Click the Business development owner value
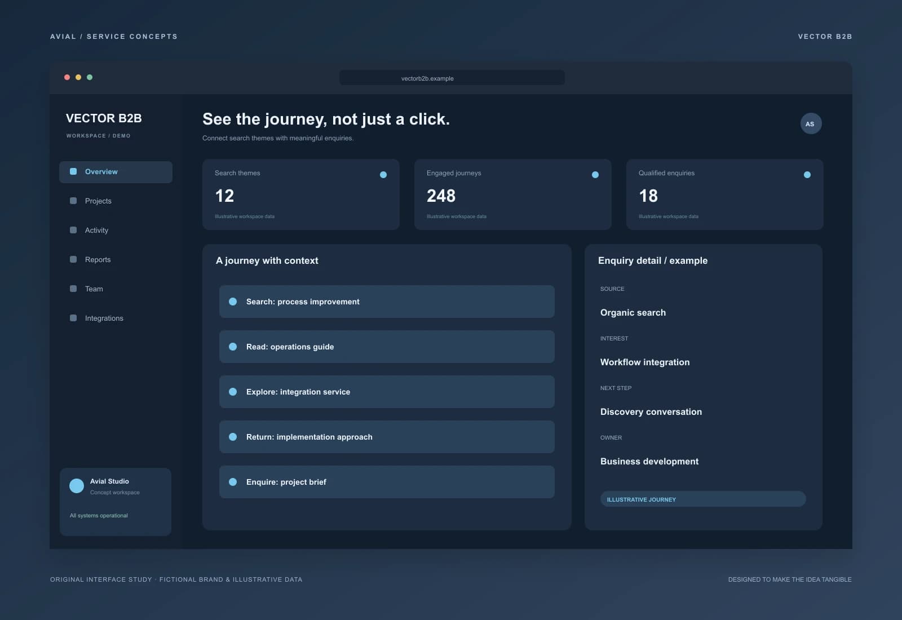The width and height of the screenshot is (902, 620). (x=649, y=462)
